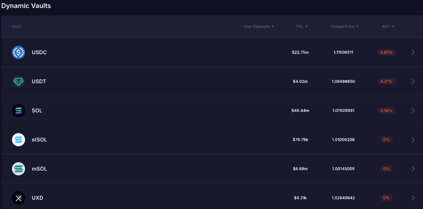Select the mSOL vault name

(39, 169)
